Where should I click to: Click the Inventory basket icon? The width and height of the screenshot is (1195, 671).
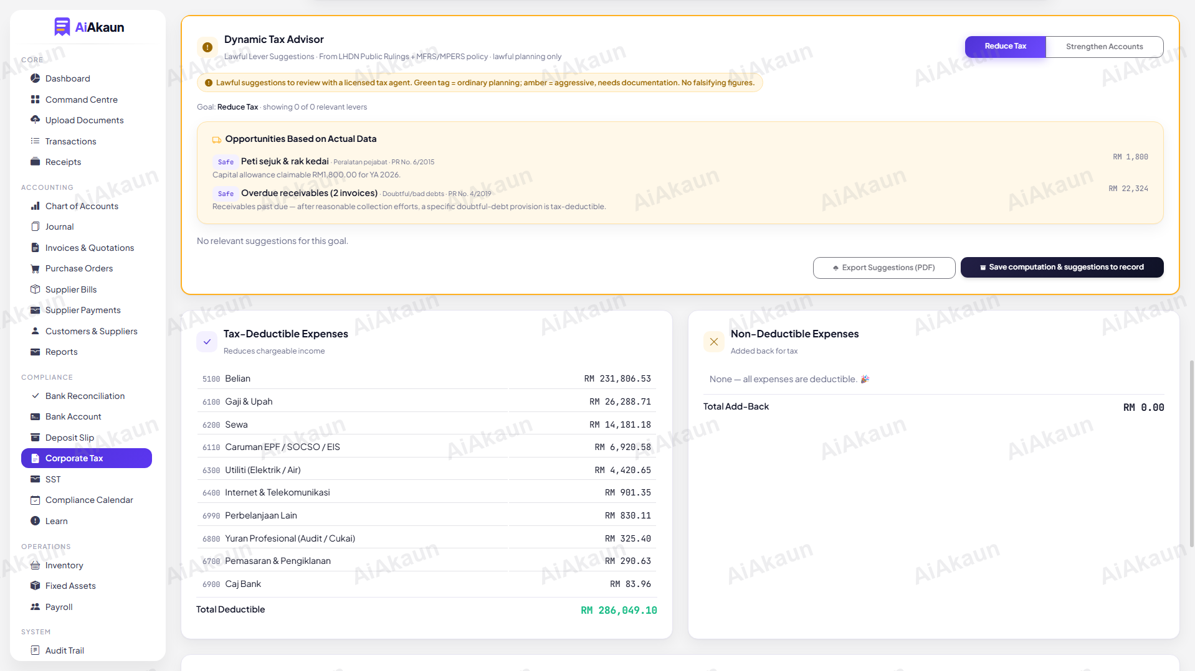pyautogui.click(x=36, y=565)
